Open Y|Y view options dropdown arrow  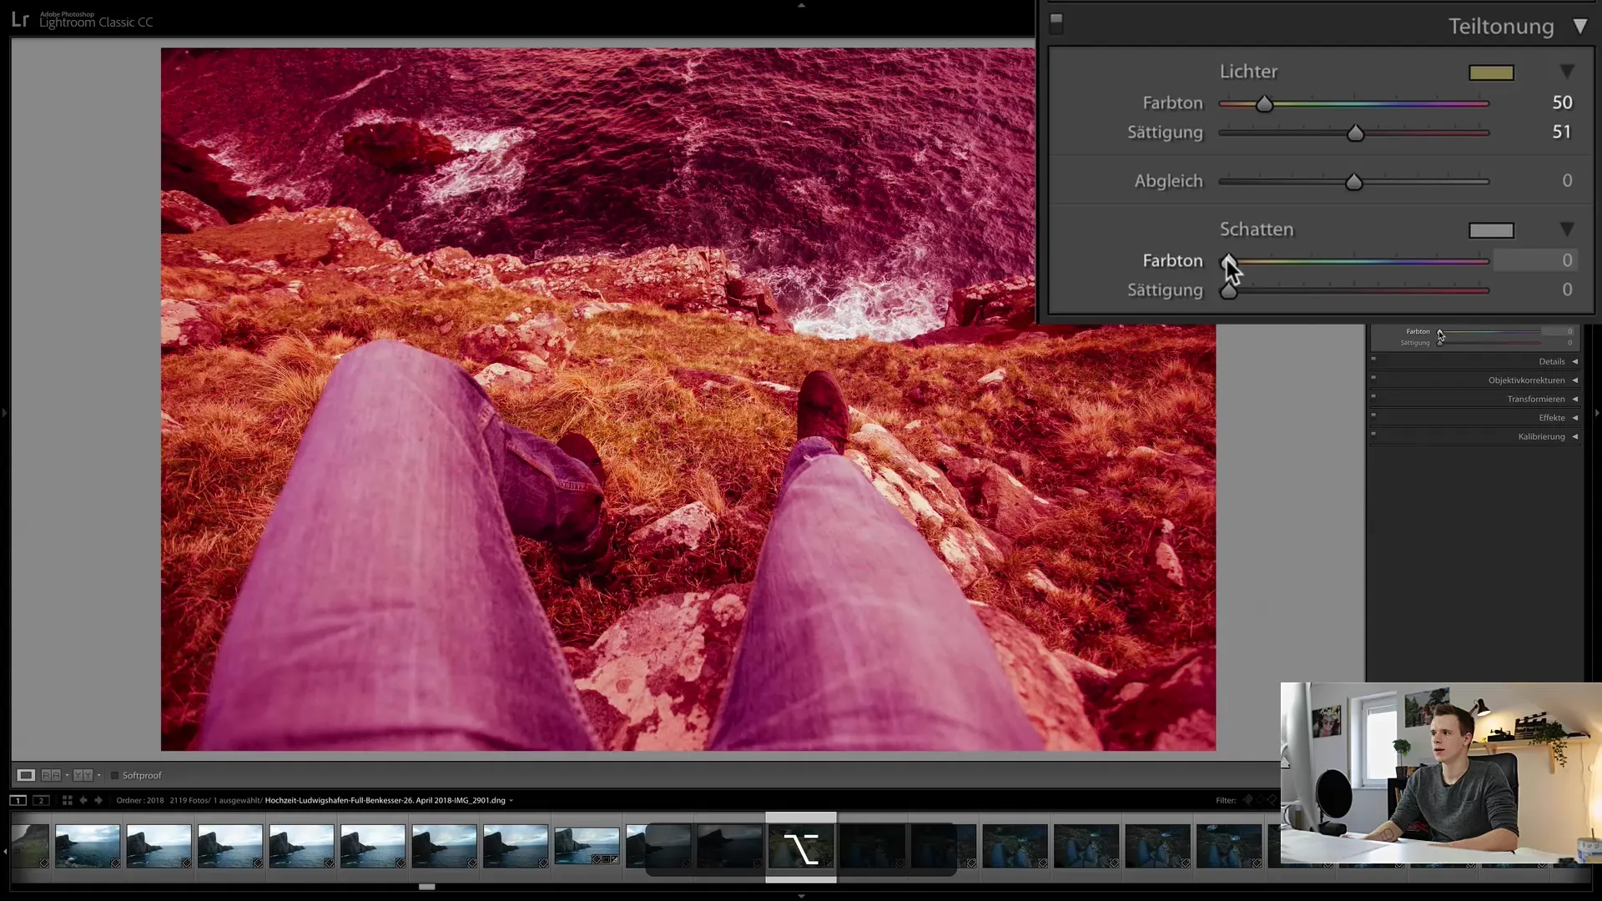pyautogui.click(x=98, y=776)
